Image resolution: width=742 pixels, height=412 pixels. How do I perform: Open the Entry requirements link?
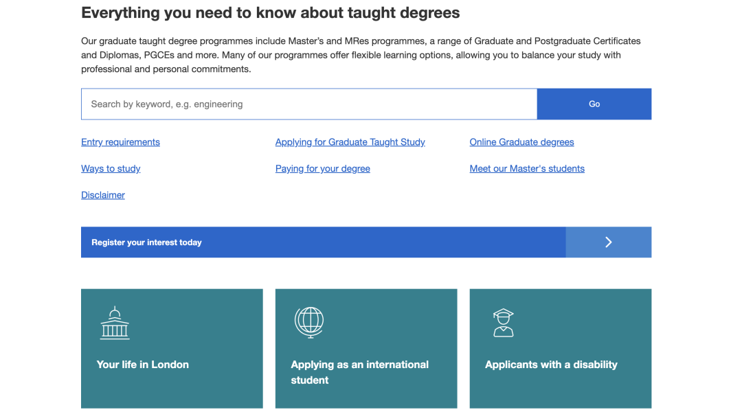[x=121, y=142]
